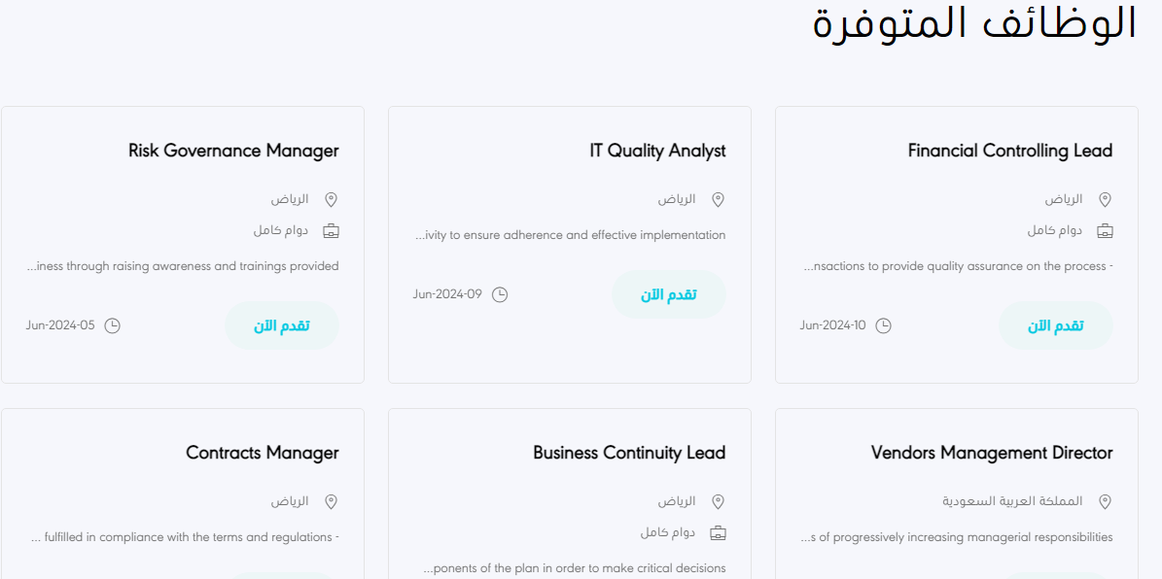Click clock icon beside Jun-2024-10 date
1162x579 pixels.
point(883,325)
